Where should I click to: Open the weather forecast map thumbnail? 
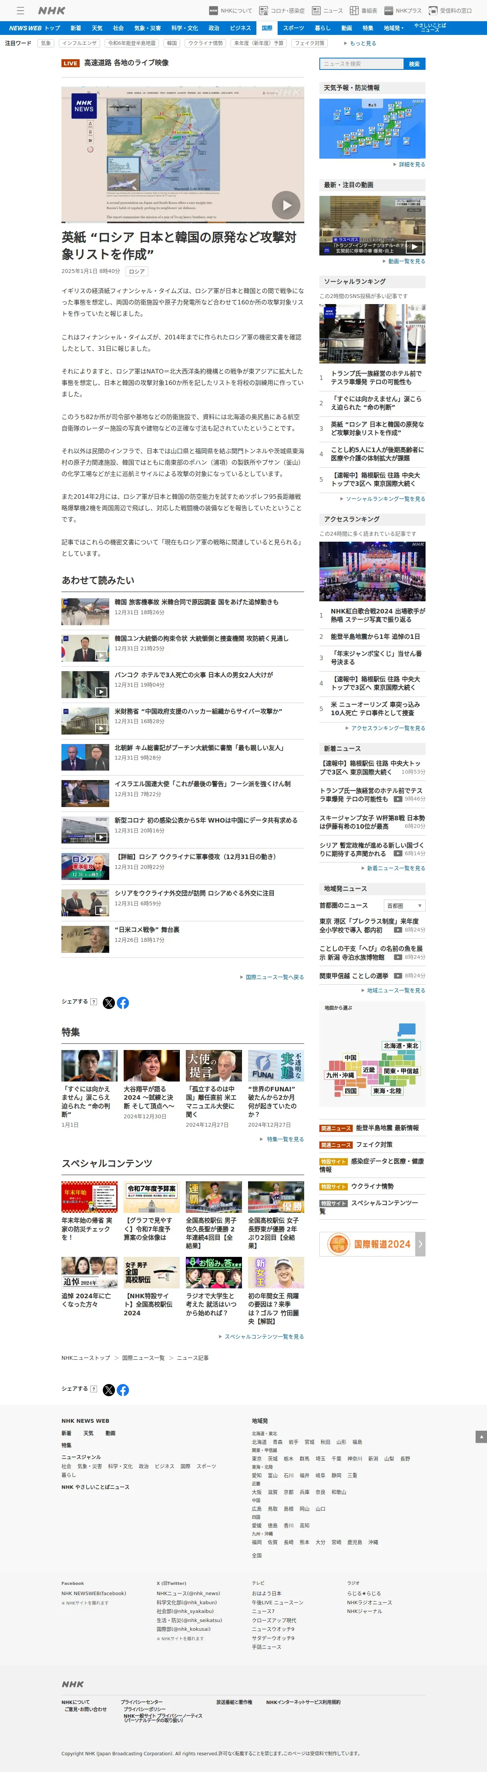372,129
